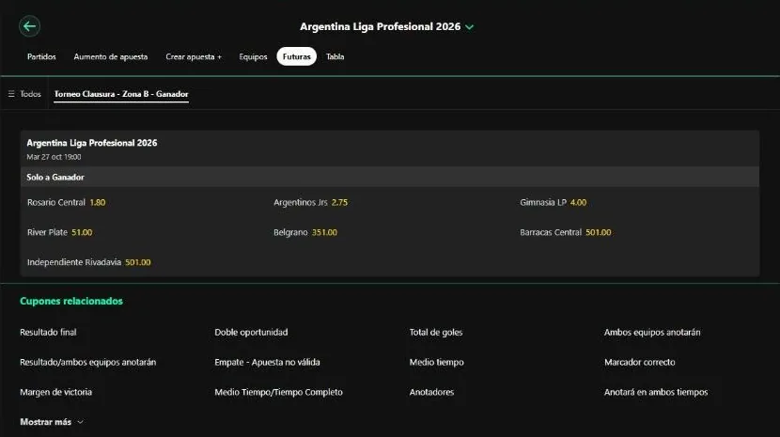Open Anotará en ambos tiempos coupon
The image size is (780, 437).
pyautogui.click(x=656, y=392)
